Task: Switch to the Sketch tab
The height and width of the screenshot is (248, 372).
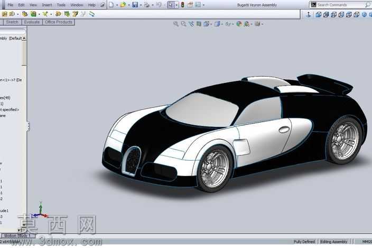Action: [x=12, y=22]
